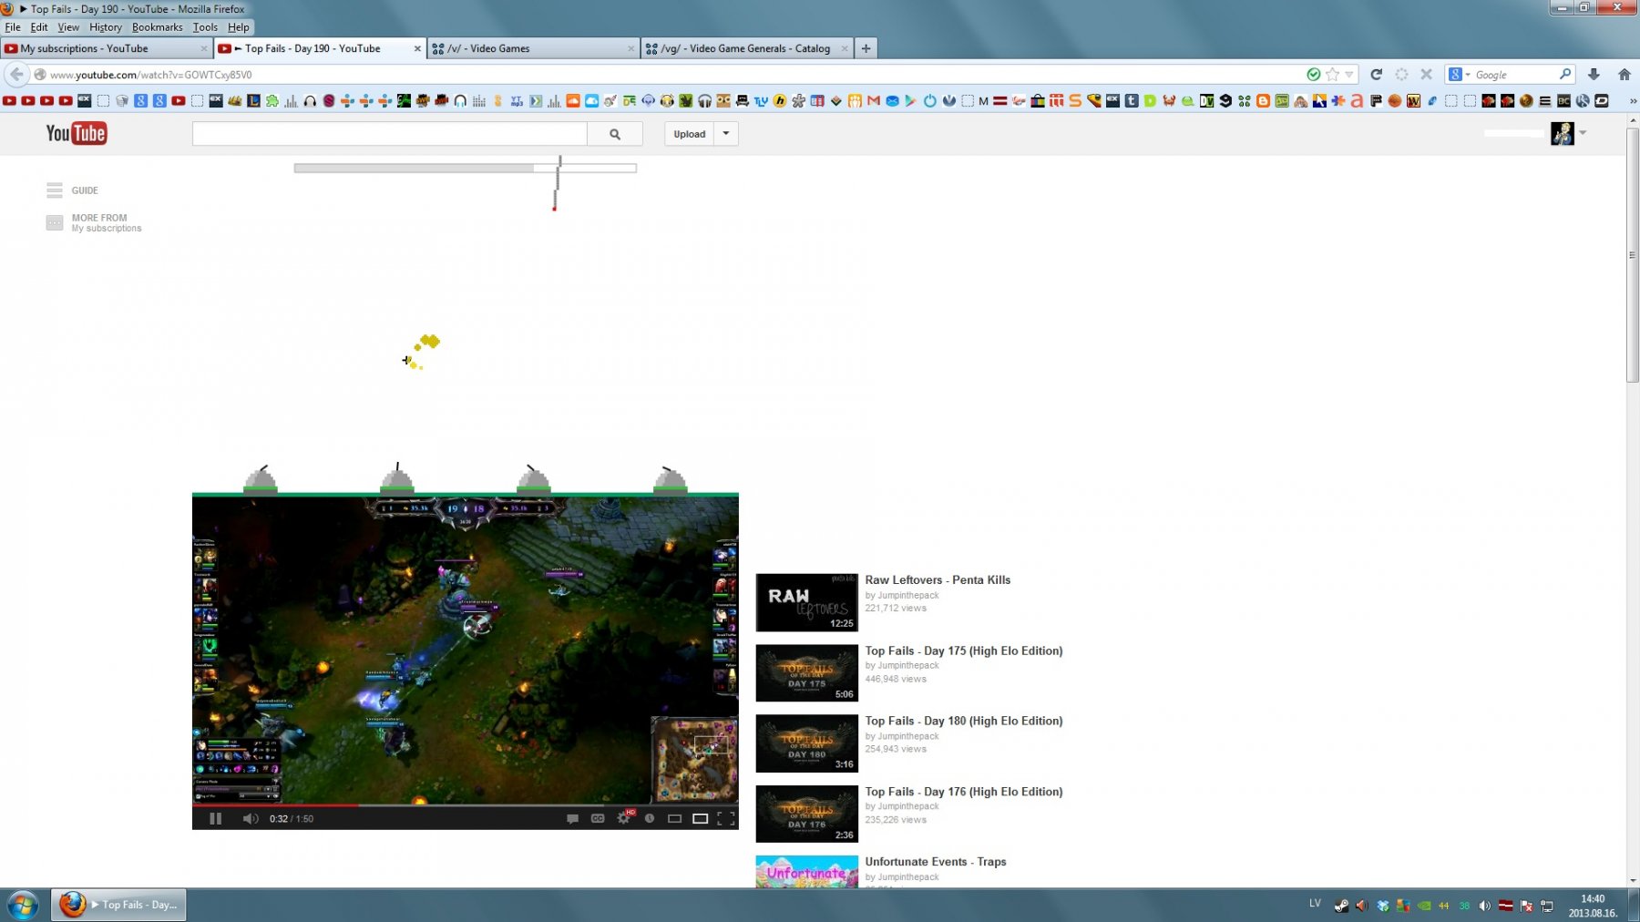Expand the Upload button dropdown arrow
The image size is (1640, 922).
point(726,134)
